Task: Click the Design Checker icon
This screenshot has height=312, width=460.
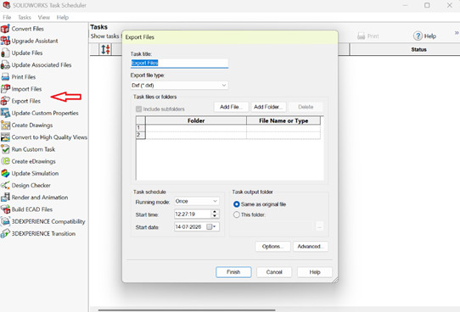Action: tap(5, 186)
